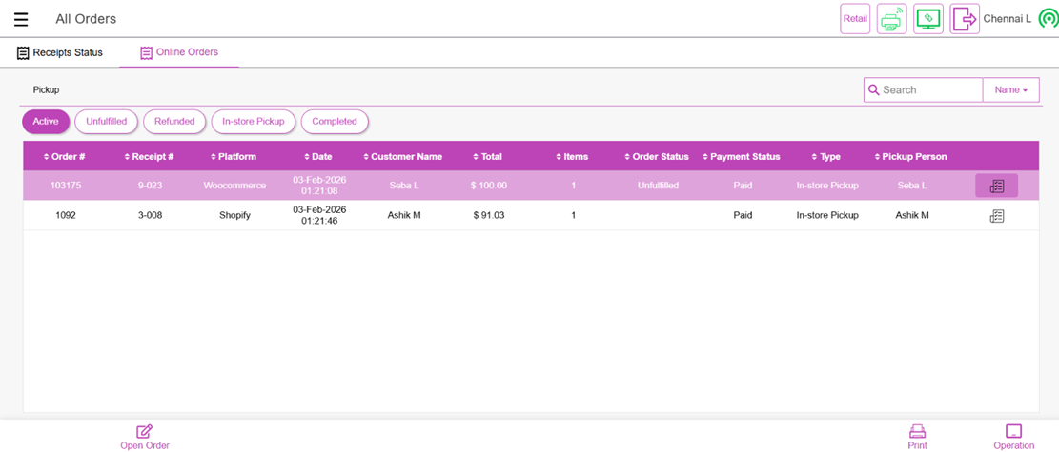Select the Unfulfilled filter pill

pos(106,122)
